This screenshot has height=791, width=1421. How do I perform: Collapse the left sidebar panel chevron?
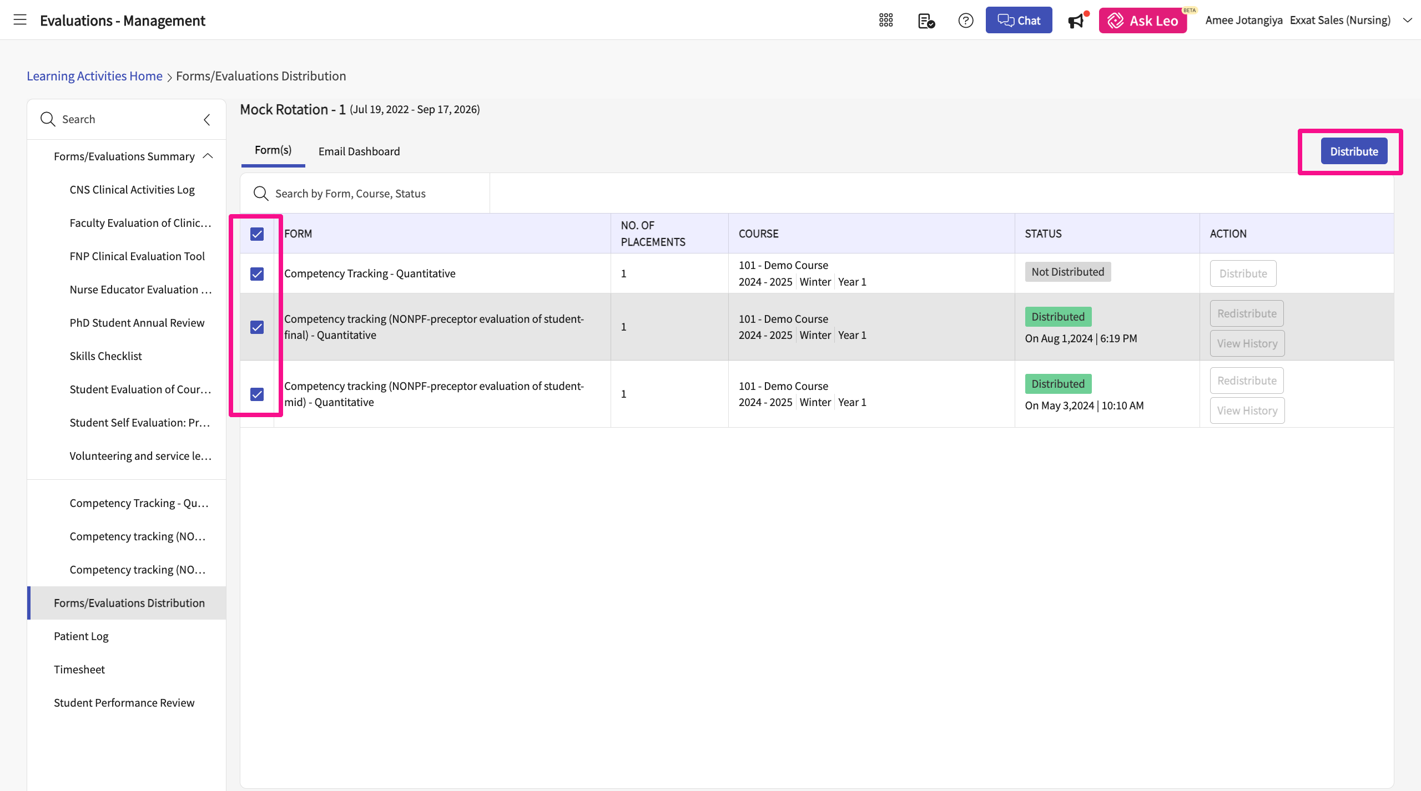(x=207, y=119)
